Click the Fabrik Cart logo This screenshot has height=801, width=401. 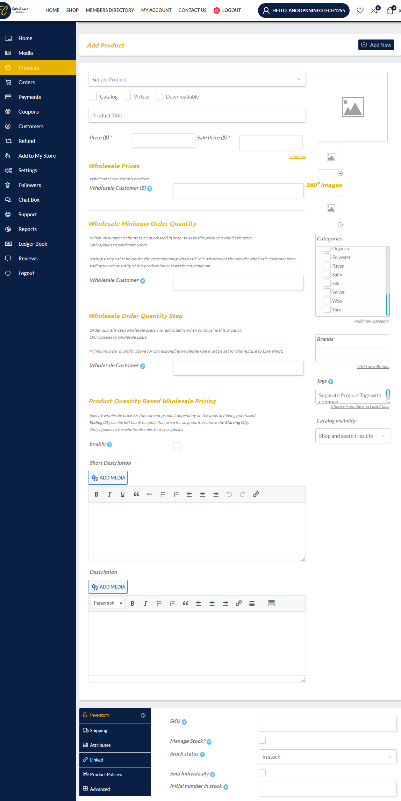click(x=14, y=10)
